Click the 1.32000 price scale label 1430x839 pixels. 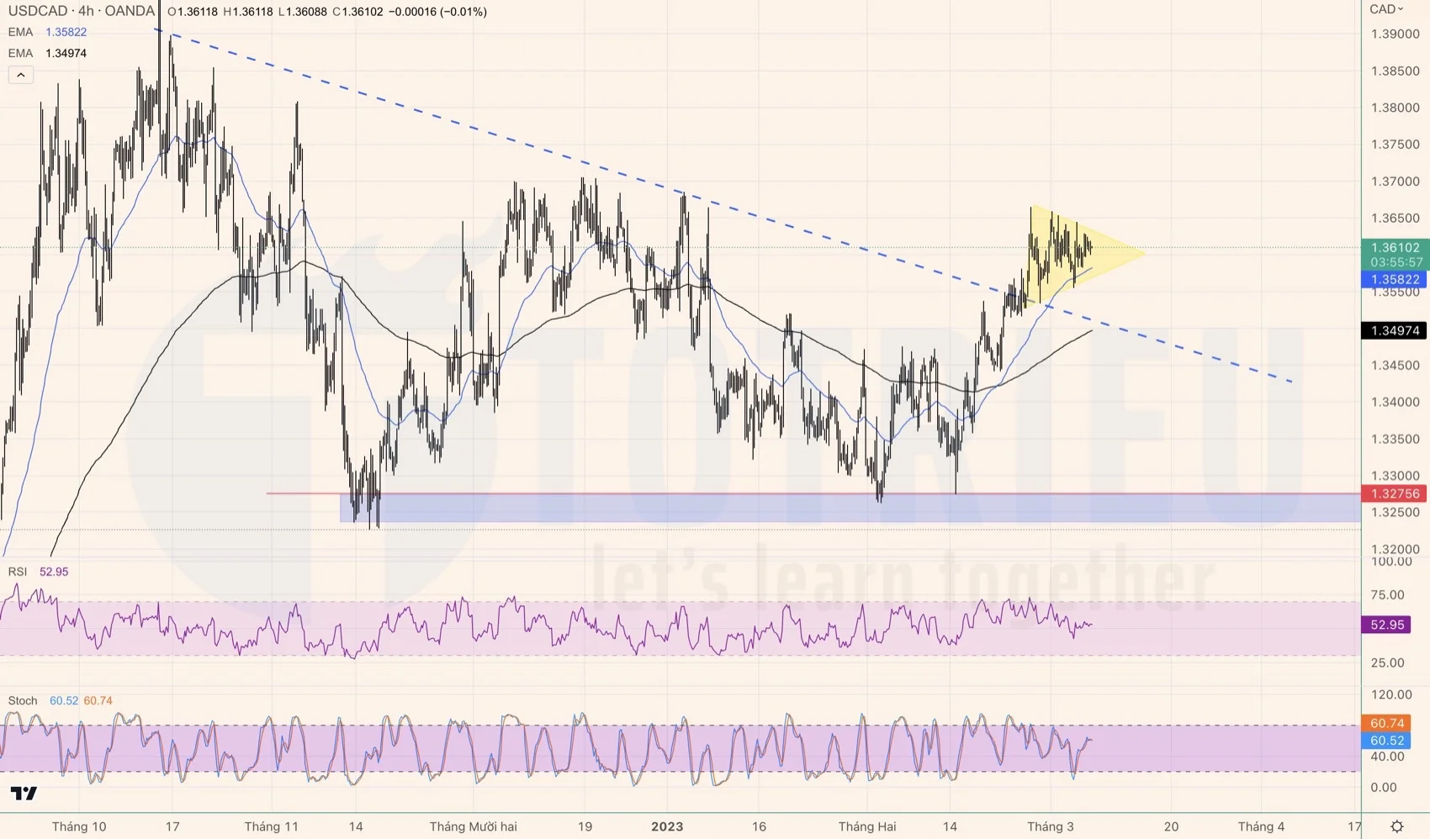click(x=1395, y=549)
